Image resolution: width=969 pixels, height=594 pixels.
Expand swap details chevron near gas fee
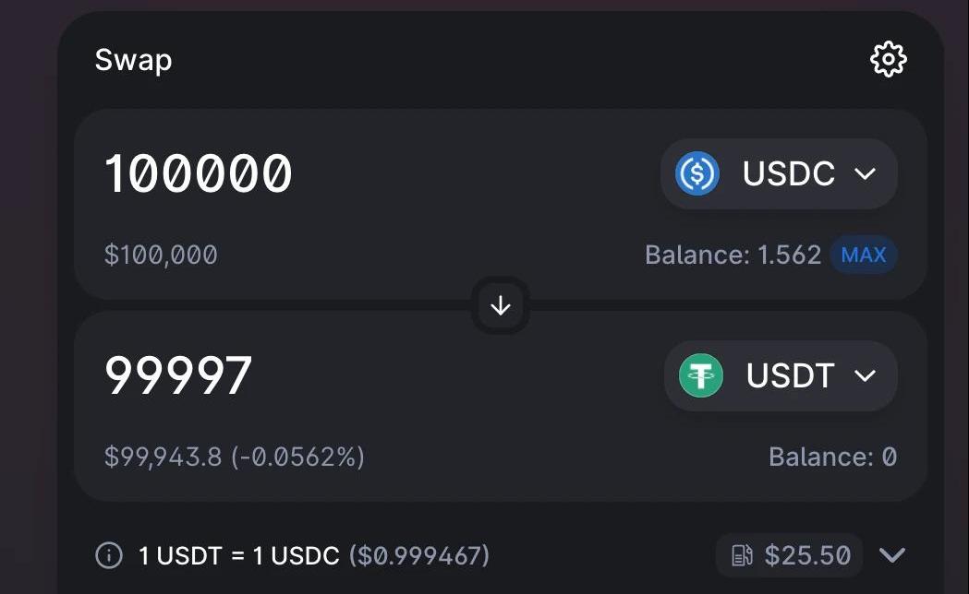pos(891,555)
